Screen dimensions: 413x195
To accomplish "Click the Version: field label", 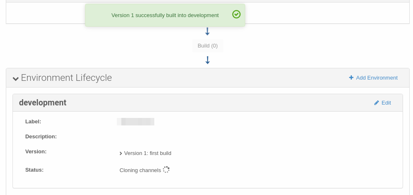I will (x=36, y=152).
